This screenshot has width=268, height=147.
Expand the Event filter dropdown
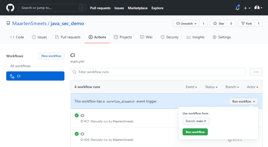point(191,87)
